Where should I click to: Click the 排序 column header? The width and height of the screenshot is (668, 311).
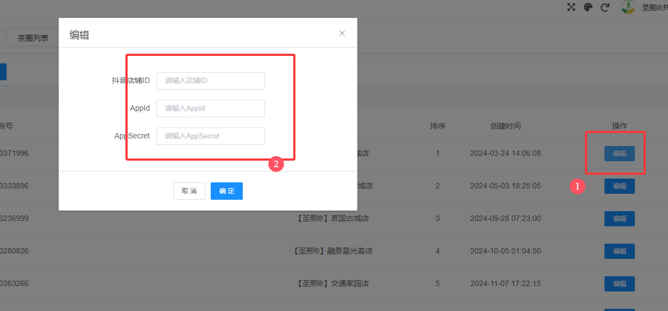click(x=438, y=126)
